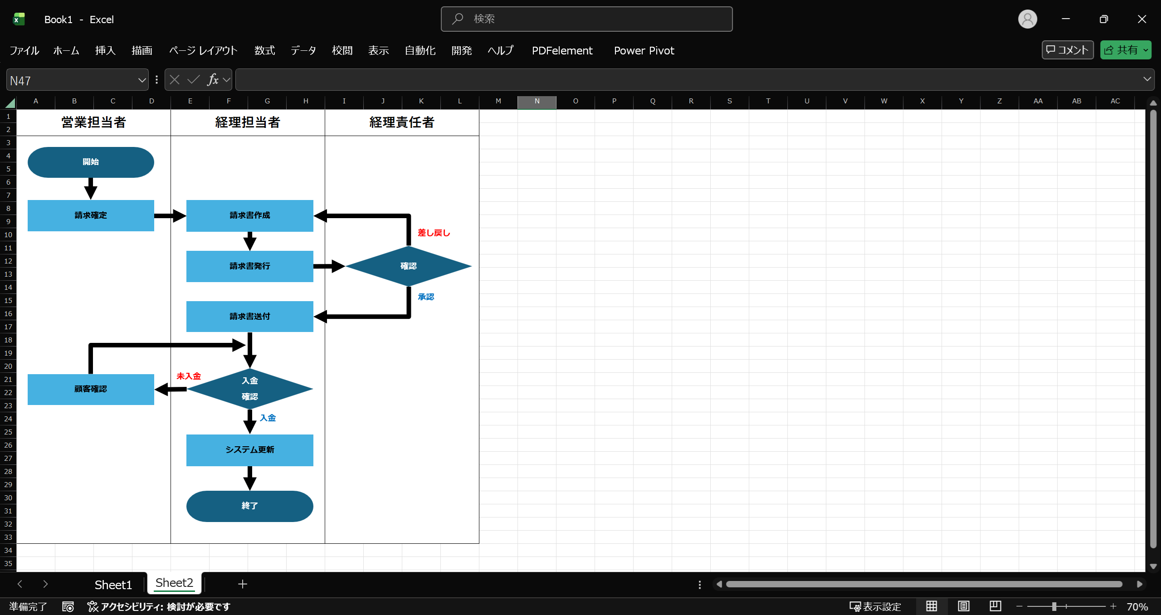Viewport: 1161px width, 615px height.
Task: Switch to Normal view in status bar
Action: [x=932, y=606]
